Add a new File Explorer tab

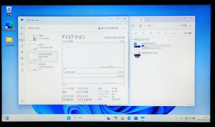[148, 20]
